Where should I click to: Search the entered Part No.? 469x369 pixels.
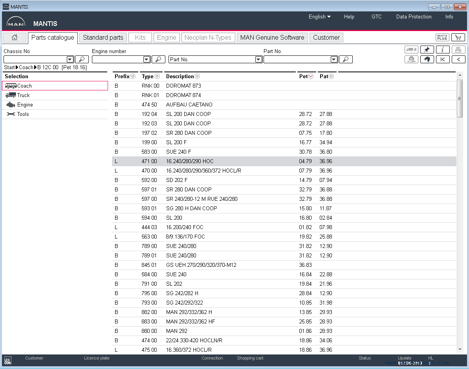346,59
